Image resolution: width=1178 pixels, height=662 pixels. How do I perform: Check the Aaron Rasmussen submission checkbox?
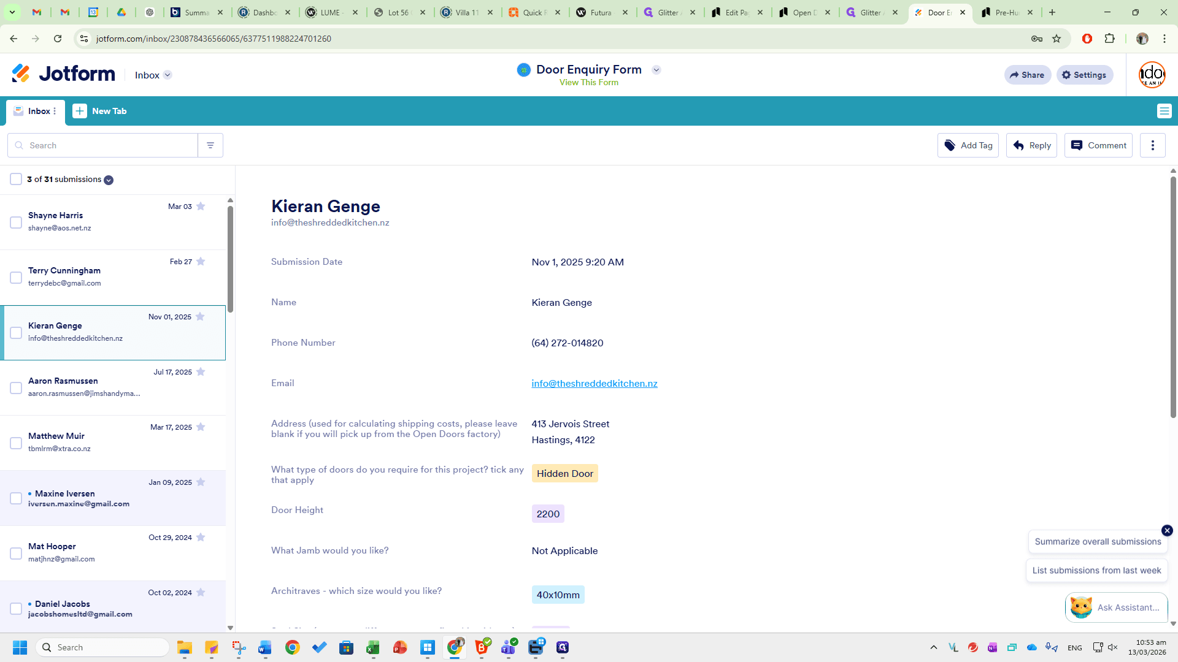click(x=16, y=388)
